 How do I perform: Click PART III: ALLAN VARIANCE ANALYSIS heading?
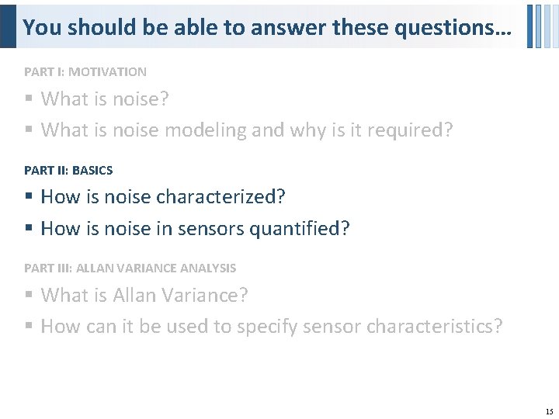(x=130, y=268)
